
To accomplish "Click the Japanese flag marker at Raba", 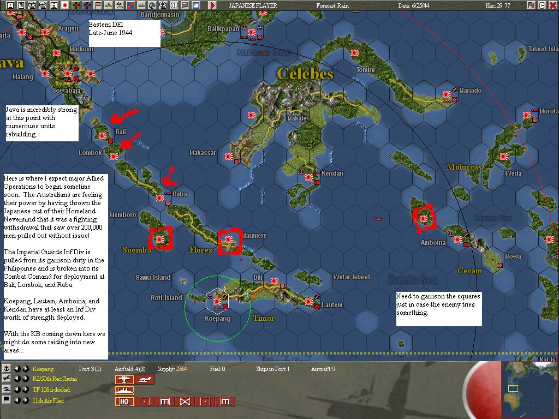I will pyautogui.click(x=160, y=197).
